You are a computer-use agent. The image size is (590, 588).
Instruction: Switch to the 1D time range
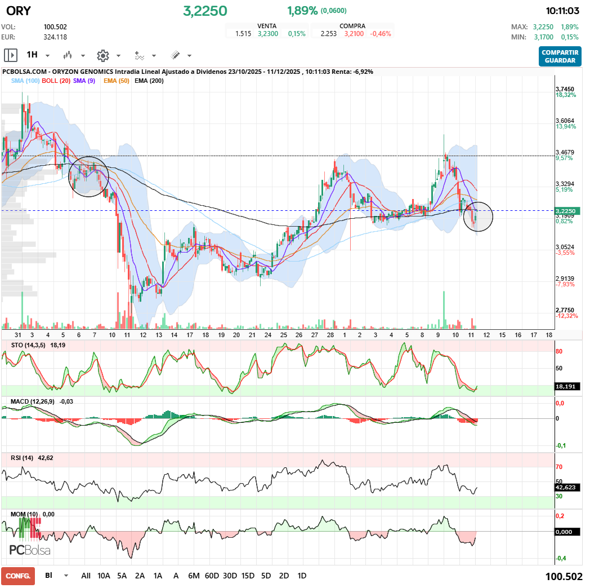click(302, 576)
